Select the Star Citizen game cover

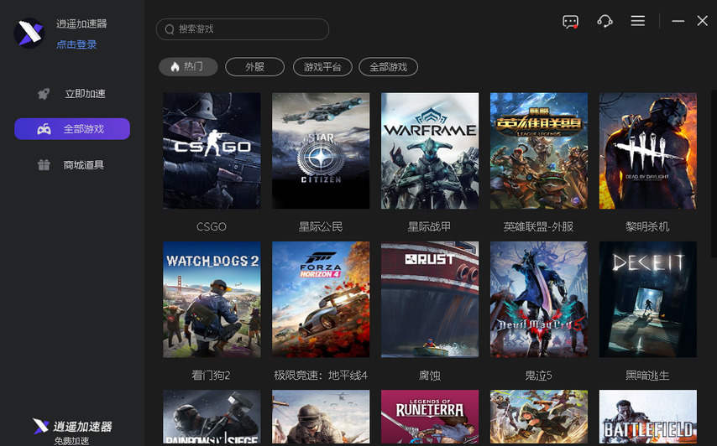[321, 151]
